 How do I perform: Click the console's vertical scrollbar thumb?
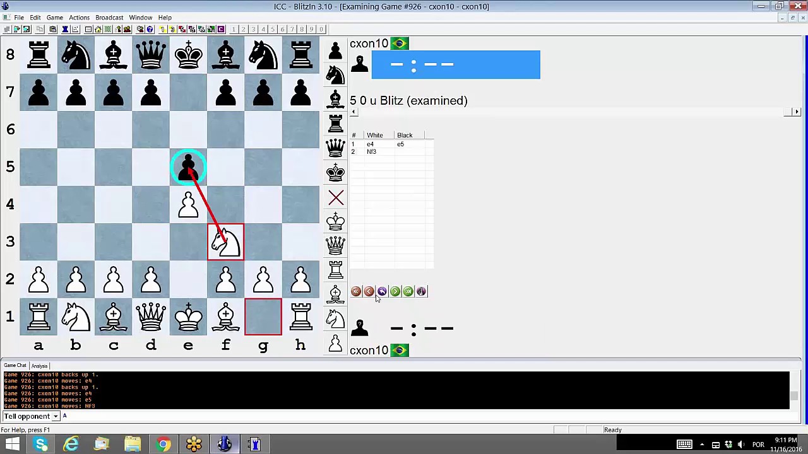(794, 396)
